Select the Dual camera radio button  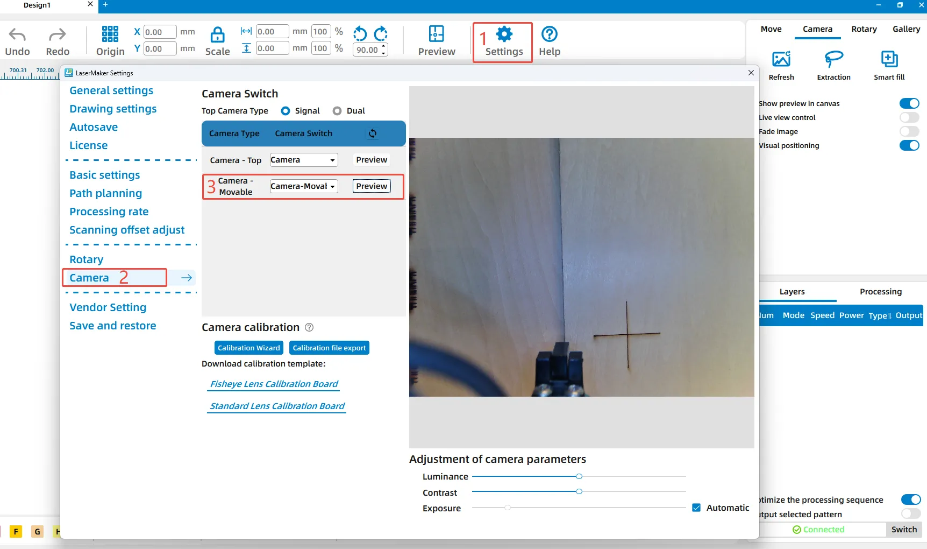(x=337, y=111)
